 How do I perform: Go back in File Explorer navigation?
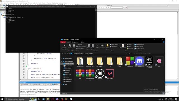62,54
